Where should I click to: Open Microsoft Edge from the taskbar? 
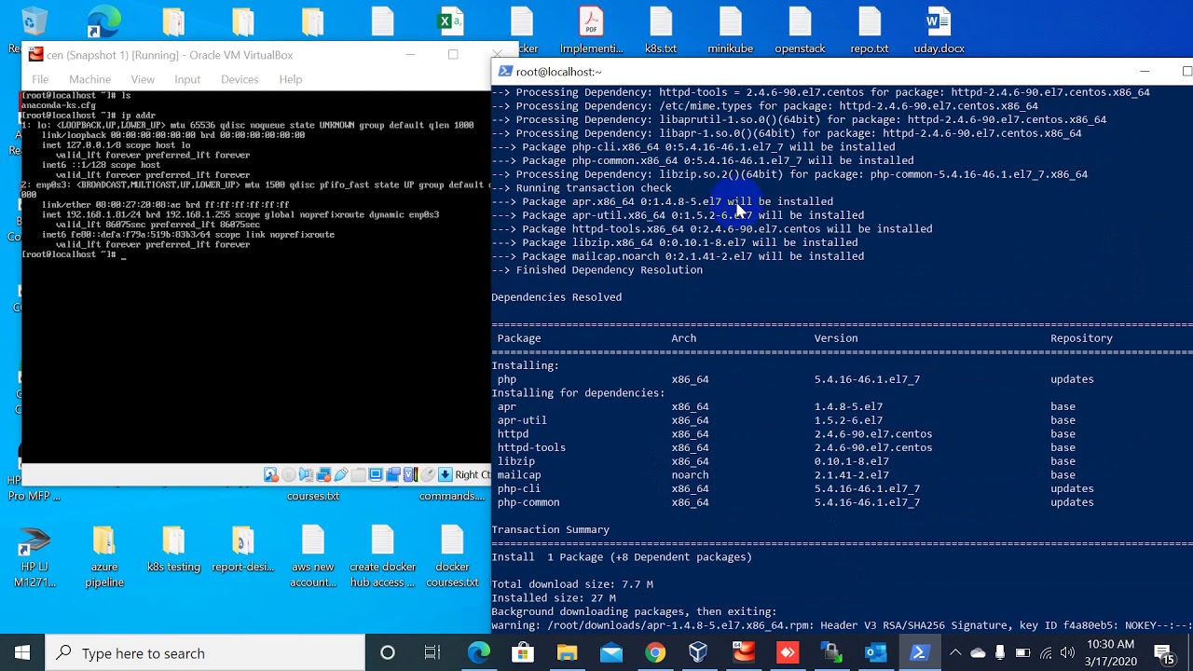[x=479, y=652]
